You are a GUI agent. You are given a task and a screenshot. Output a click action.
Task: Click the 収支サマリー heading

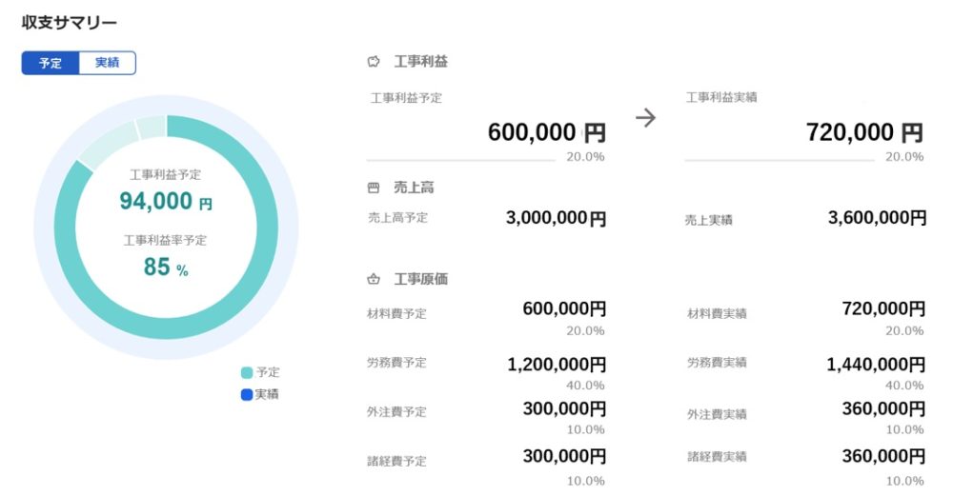(70, 22)
